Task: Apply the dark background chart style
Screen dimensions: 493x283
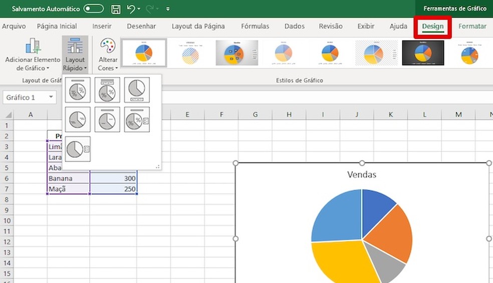Action: [x=423, y=53]
